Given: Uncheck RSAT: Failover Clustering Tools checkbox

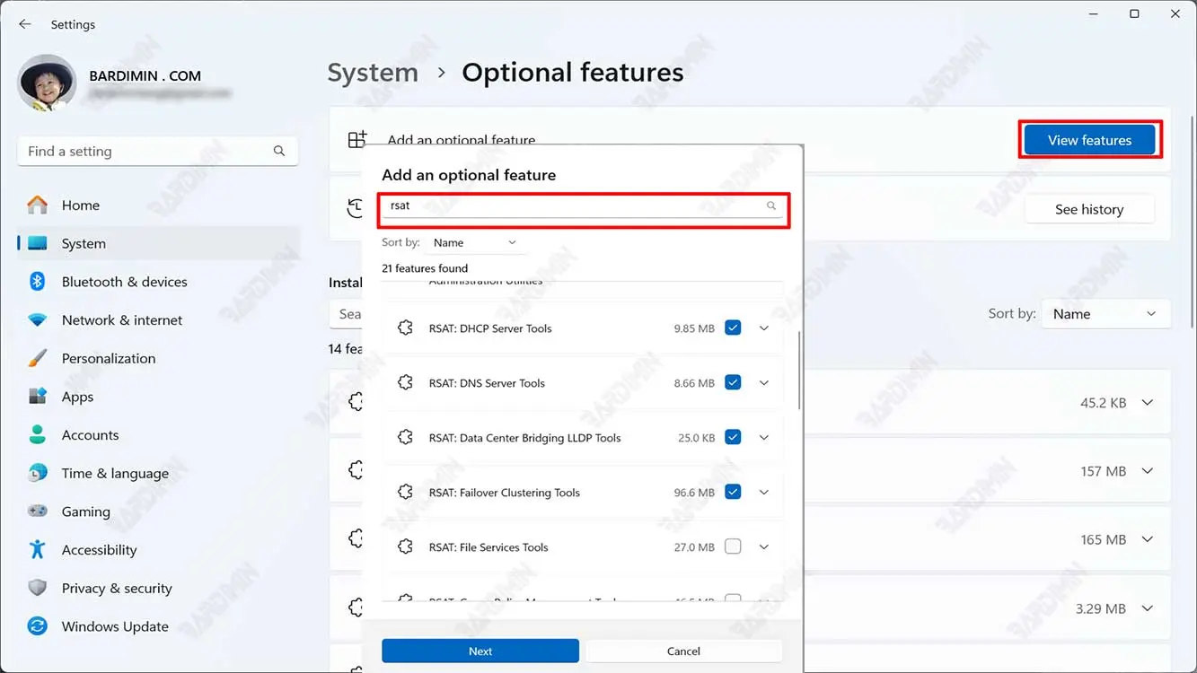Looking at the screenshot, I should 733,493.
